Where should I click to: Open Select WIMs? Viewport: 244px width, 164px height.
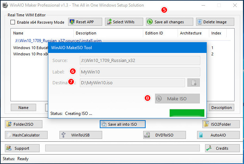pyautogui.click(x=124, y=22)
